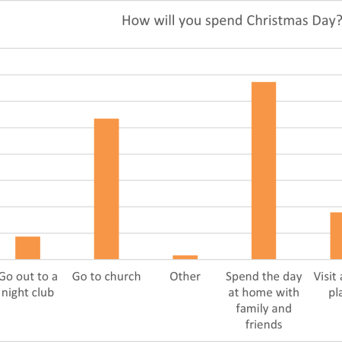Select the chart title 'How will you spend Christmas Day?'
This screenshot has height=342, width=342.
click(232, 21)
